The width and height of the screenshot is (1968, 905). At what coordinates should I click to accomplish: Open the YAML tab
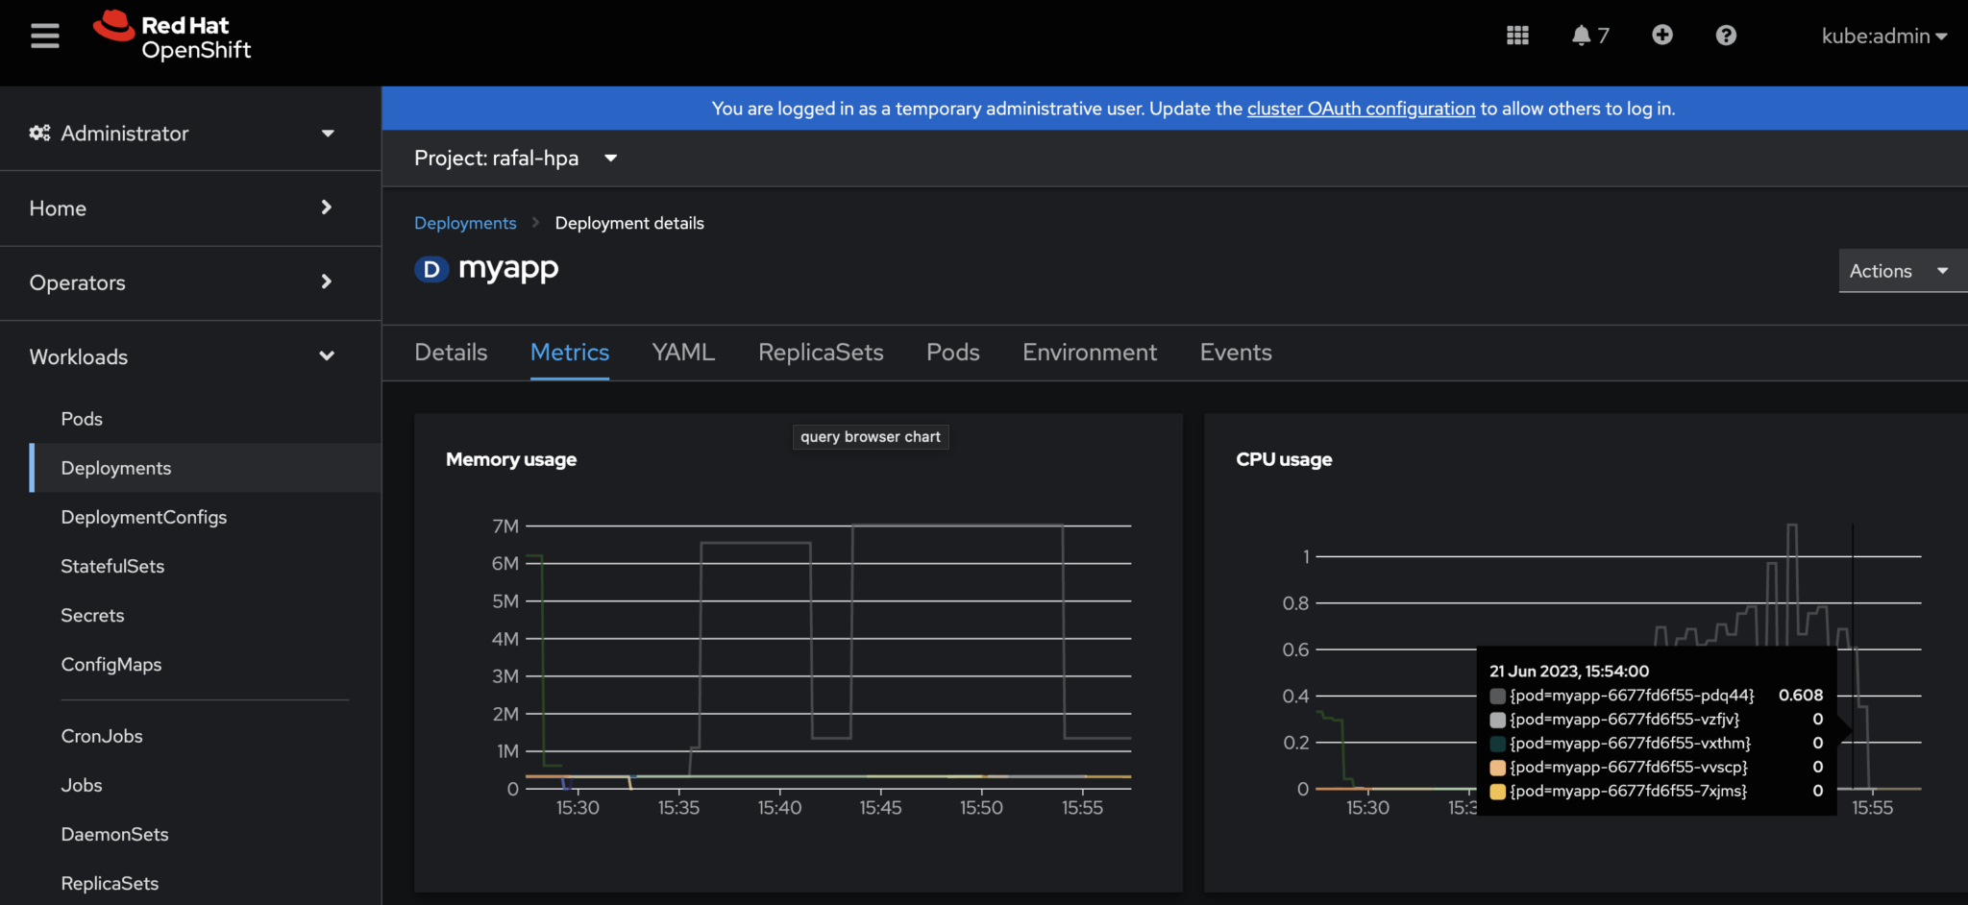tap(683, 353)
